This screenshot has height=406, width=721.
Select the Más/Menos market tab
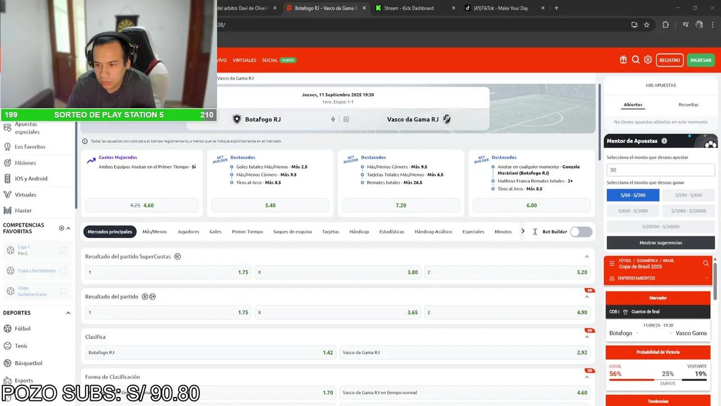154,232
